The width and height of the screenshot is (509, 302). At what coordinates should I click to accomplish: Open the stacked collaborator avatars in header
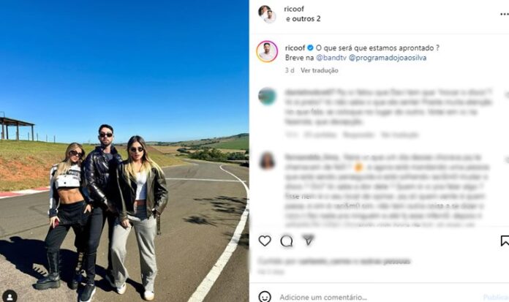click(x=267, y=14)
